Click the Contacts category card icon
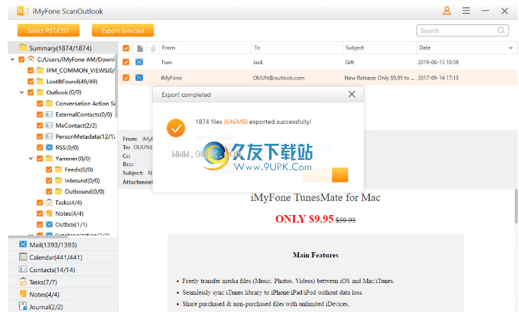Image resolution: width=519 pixels, height=312 pixels. 23,270
